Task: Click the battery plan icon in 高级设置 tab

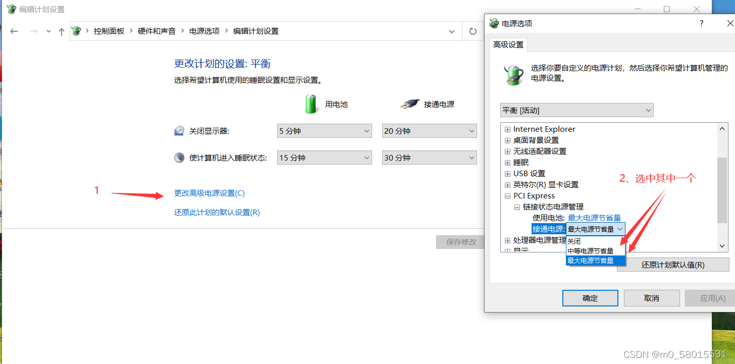Action: (514, 75)
